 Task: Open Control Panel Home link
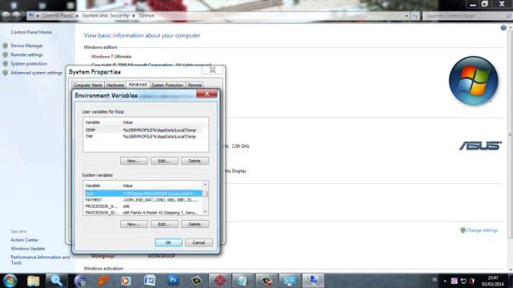(31, 32)
